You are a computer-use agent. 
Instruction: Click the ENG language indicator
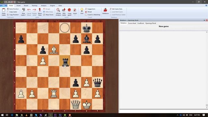[191, 115]
